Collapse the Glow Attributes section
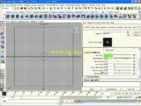The image size is (141, 106). coord(85,52)
